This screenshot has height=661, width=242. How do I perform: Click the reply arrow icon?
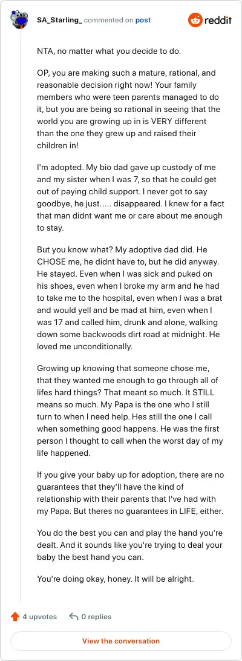74,617
